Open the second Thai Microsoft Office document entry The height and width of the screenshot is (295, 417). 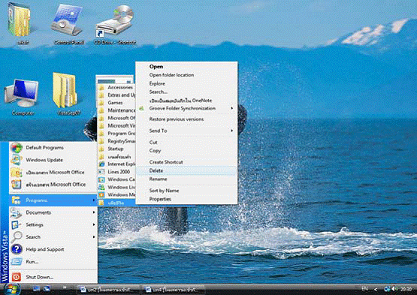tap(56, 185)
